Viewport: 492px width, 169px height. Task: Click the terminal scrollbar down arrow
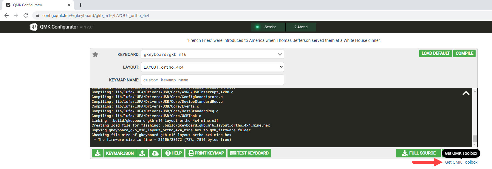click(x=475, y=145)
